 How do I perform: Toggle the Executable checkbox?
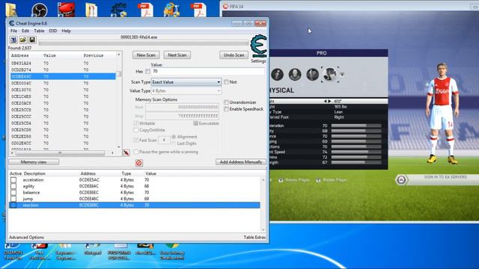pyautogui.click(x=195, y=123)
